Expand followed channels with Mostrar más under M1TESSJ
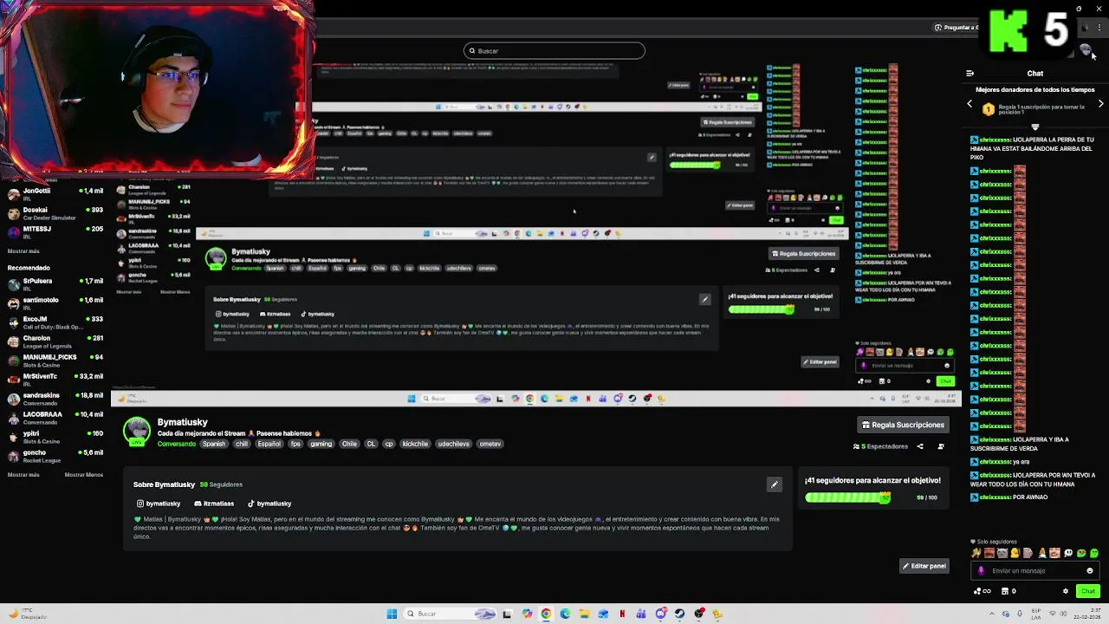The height and width of the screenshot is (624, 1109). [23, 250]
